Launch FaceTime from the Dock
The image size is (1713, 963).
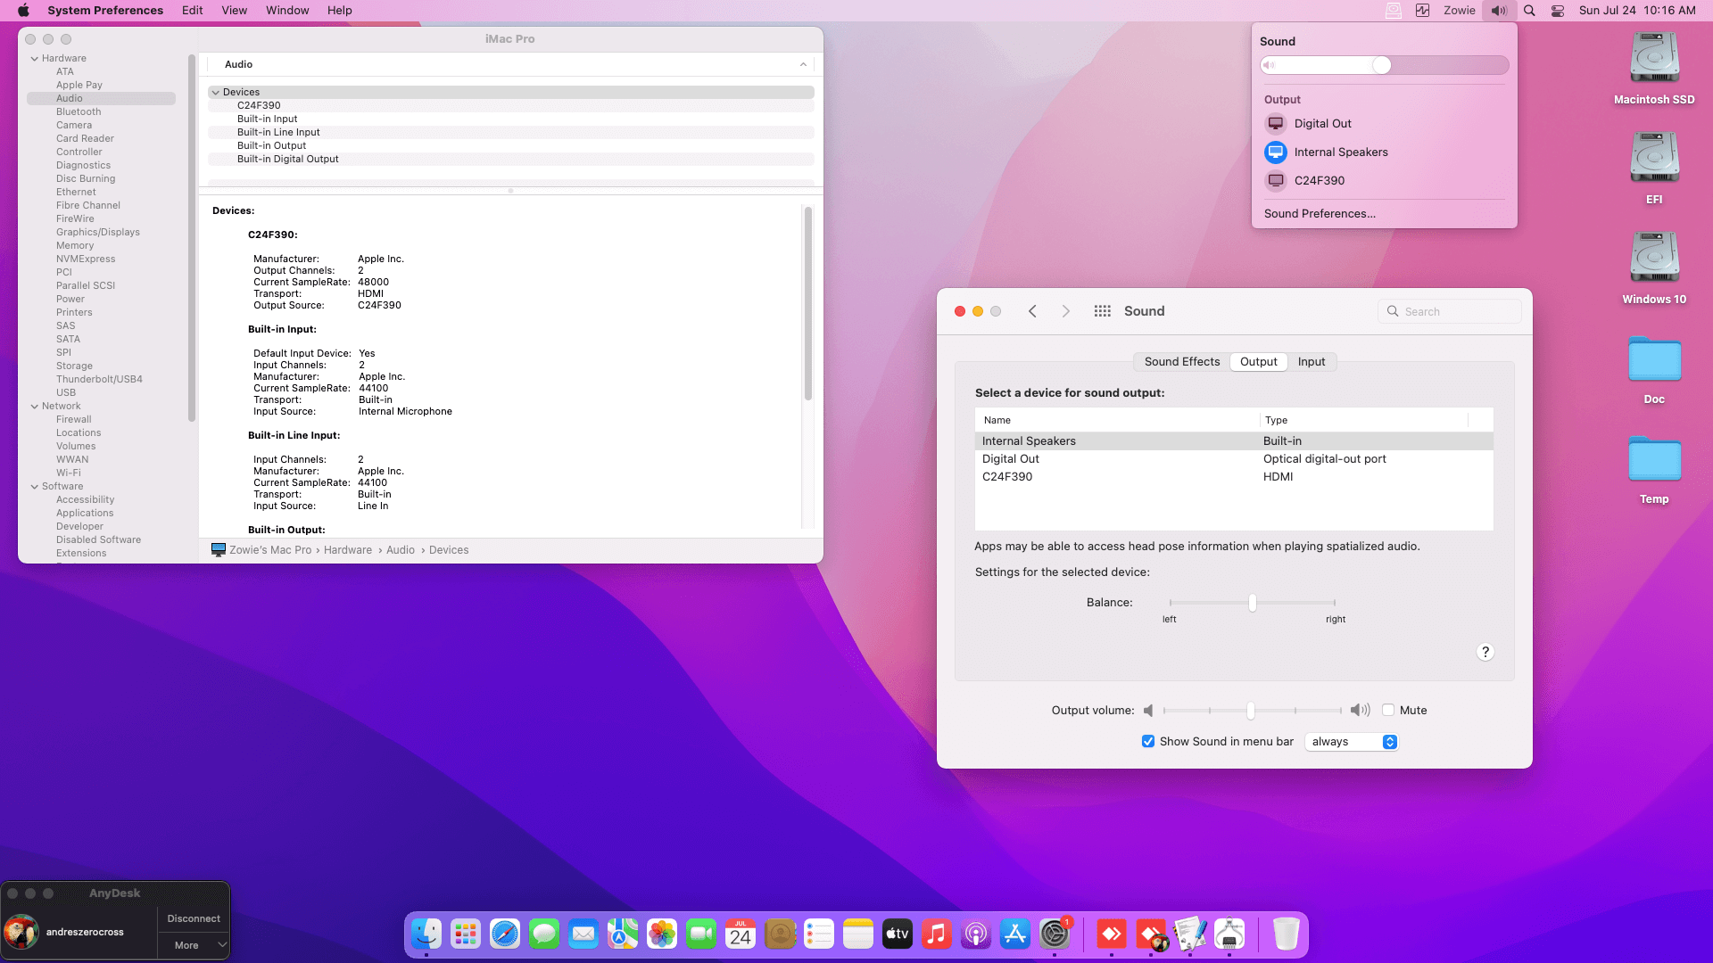[x=701, y=934]
